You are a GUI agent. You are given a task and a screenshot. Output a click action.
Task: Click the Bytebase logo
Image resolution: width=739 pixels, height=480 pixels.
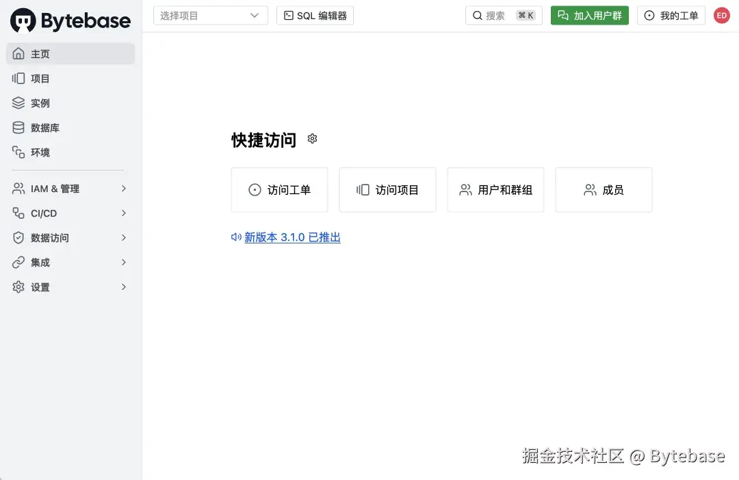coord(68,21)
